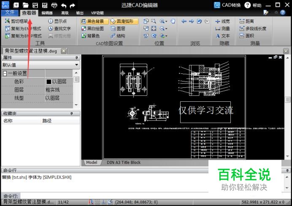Open the zoom-in dropdown arrow
The image size is (292, 206).
click(x=166, y=22)
